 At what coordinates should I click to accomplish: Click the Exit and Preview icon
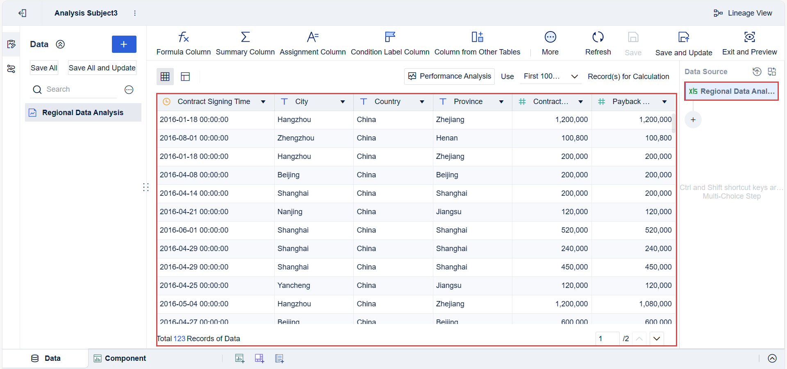click(749, 37)
